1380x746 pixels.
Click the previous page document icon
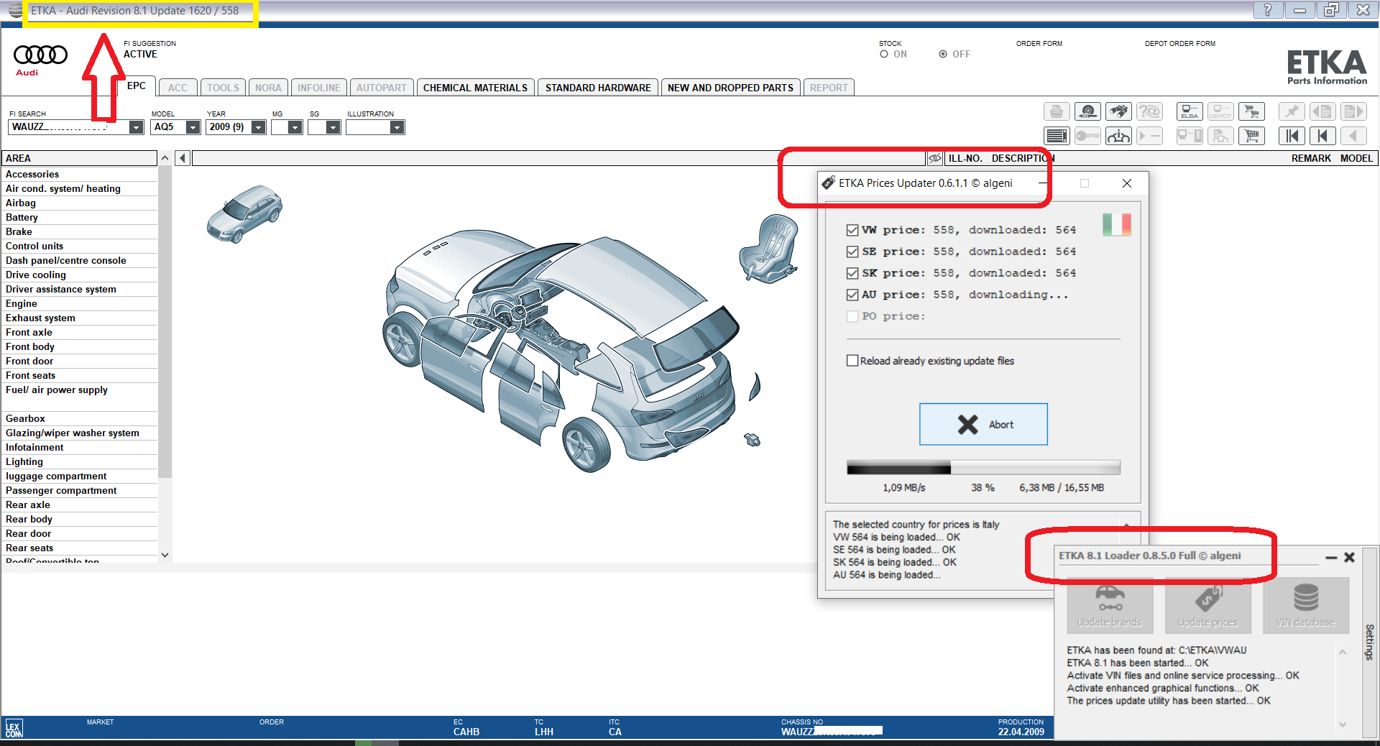point(1322,111)
